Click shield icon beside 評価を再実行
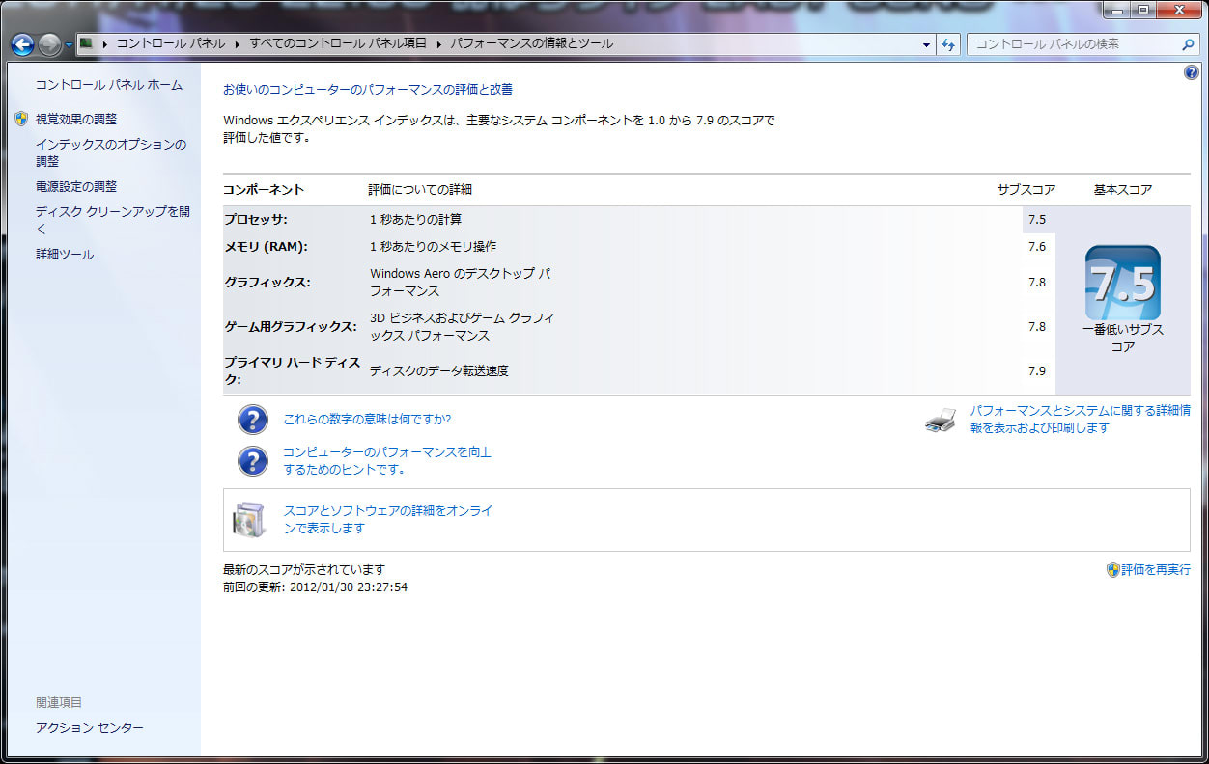The image size is (1209, 764). [1113, 570]
